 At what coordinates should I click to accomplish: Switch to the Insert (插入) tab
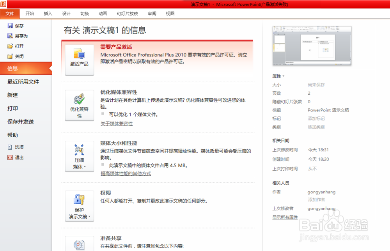48,13
